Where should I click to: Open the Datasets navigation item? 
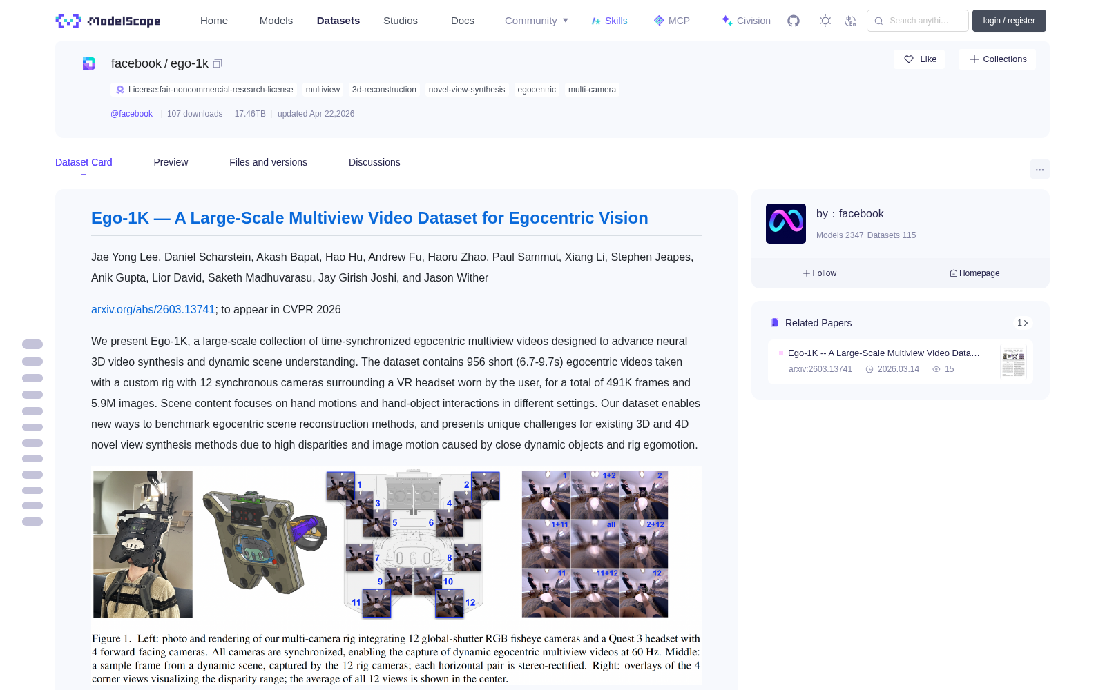(338, 21)
